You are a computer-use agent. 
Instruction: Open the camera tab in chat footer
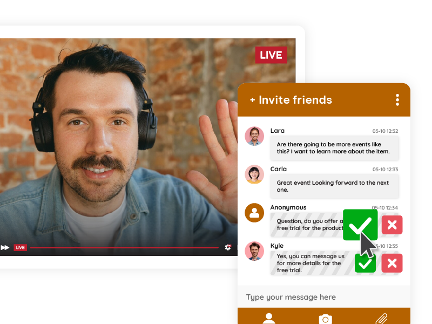[325, 319]
